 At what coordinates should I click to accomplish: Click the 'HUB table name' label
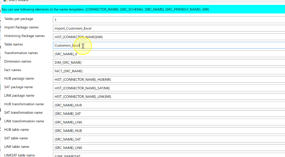(x=17, y=130)
